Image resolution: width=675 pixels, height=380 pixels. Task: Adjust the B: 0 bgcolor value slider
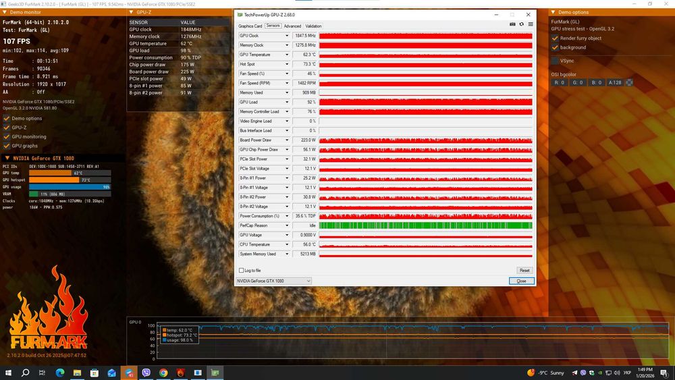pyautogui.click(x=596, y=82)
